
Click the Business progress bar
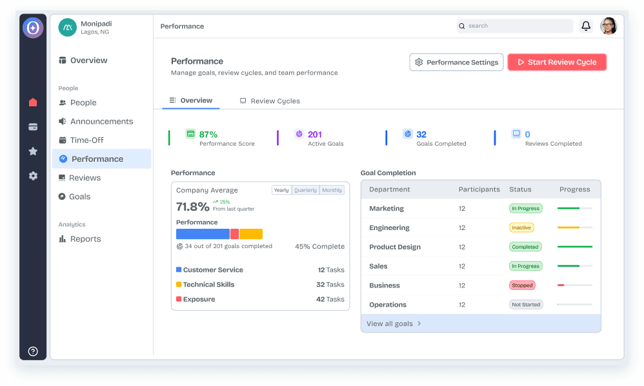[574, 285]
